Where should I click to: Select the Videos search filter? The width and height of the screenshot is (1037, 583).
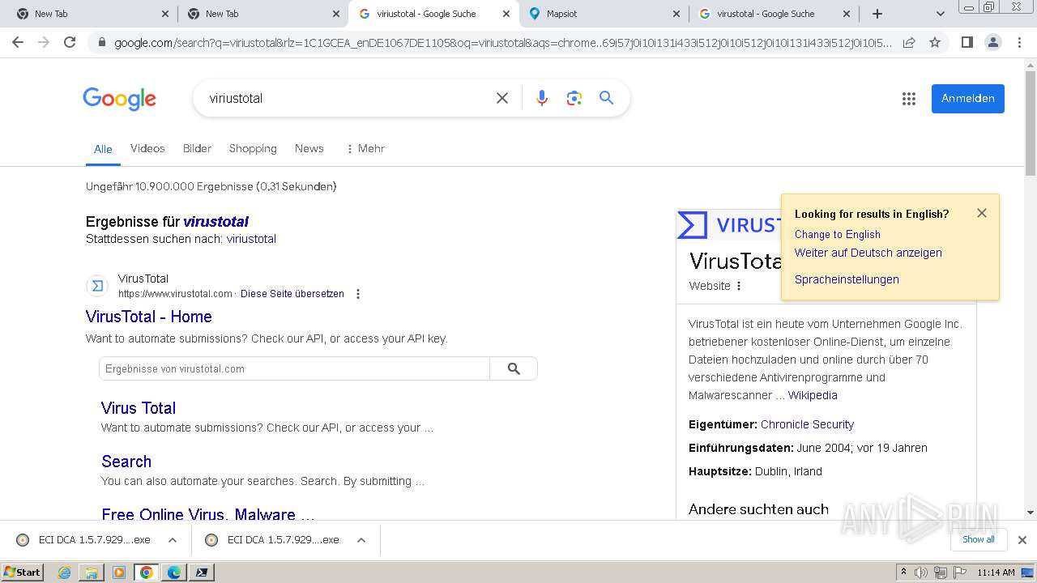pos(147,148)
